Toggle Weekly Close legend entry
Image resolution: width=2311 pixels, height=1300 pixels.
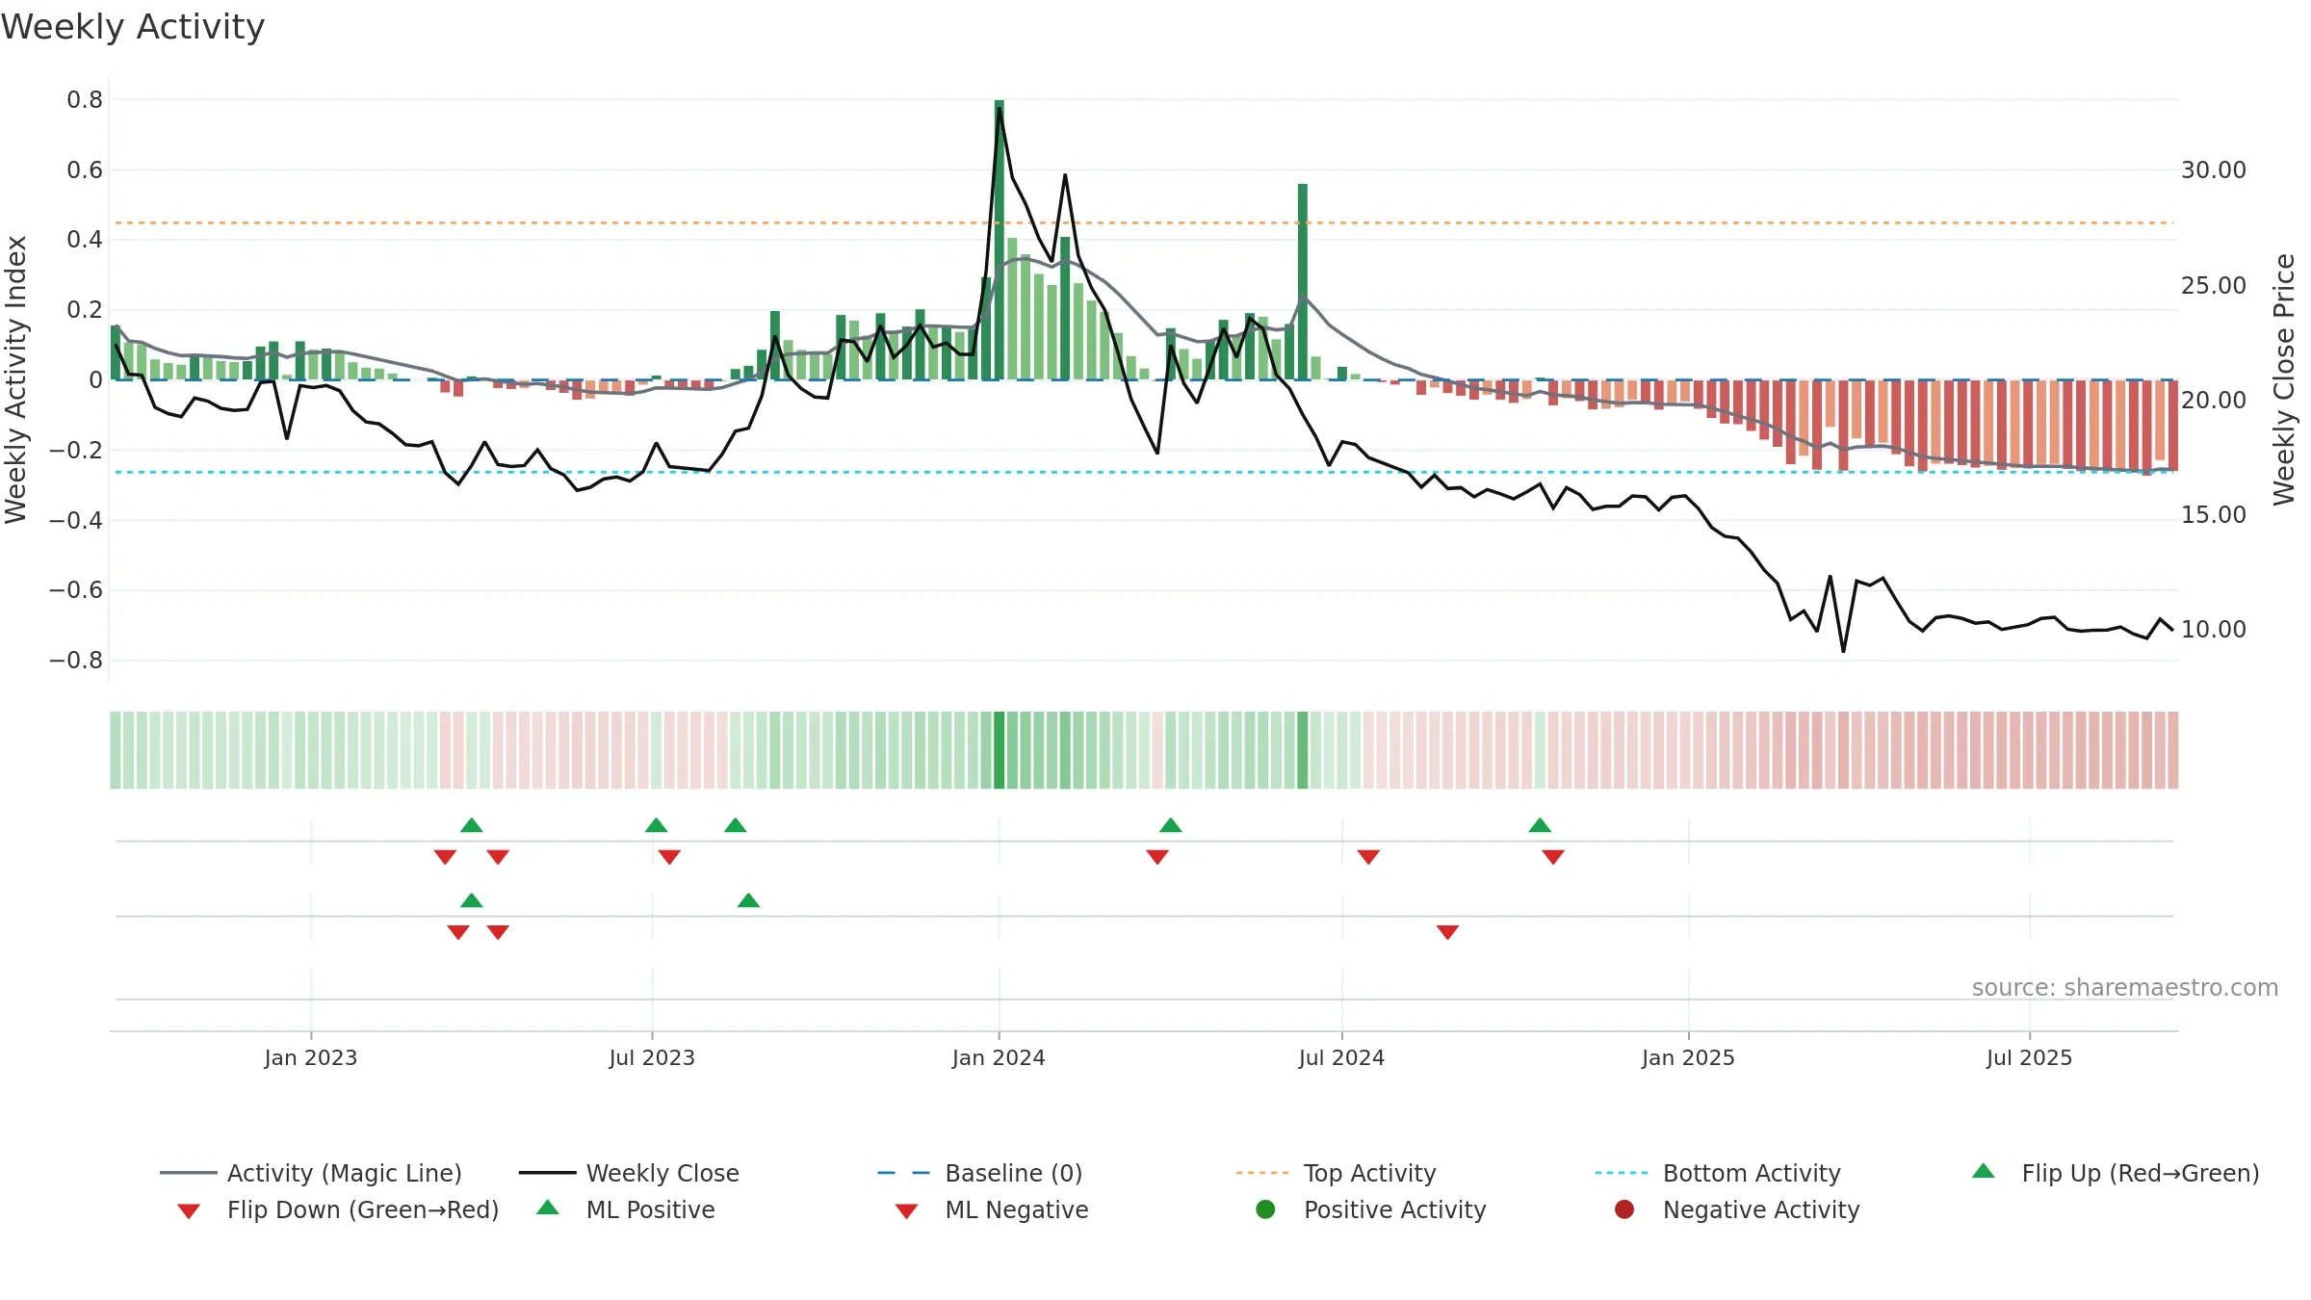(629, 1173)
